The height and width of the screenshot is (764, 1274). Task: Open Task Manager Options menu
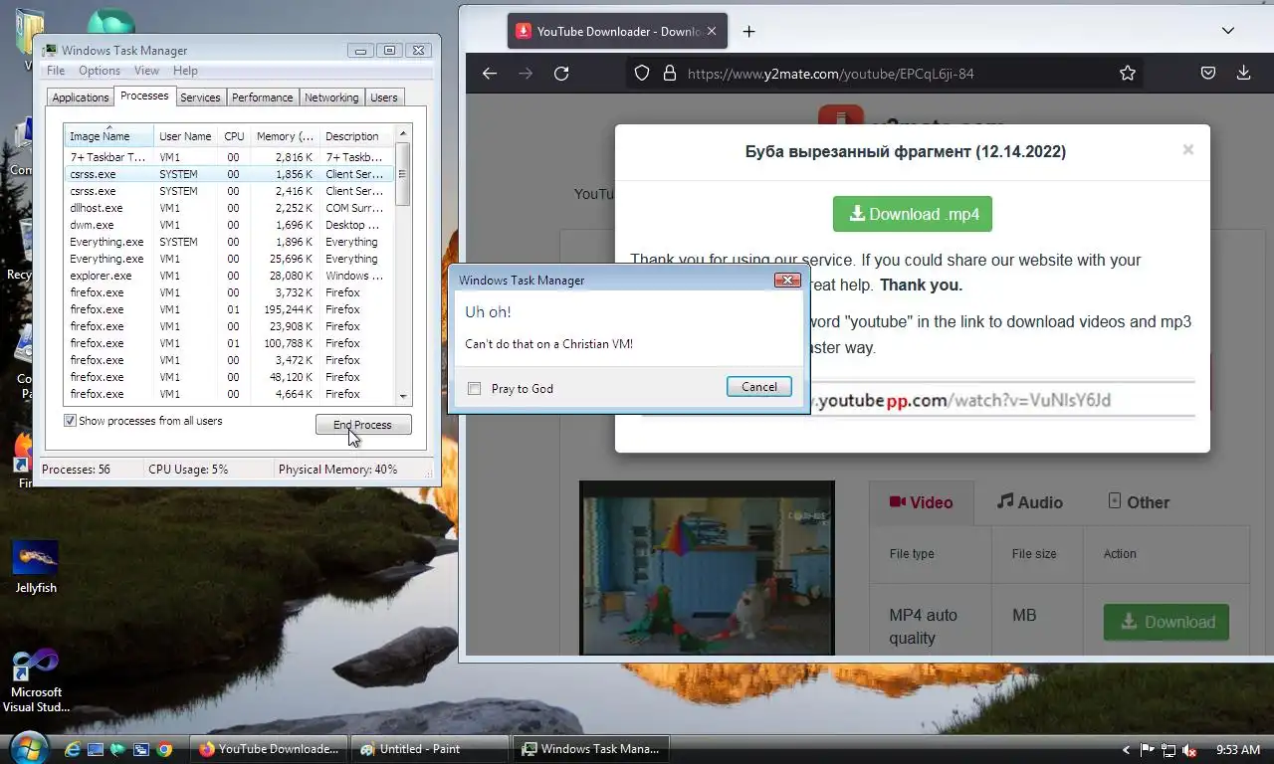100,71
